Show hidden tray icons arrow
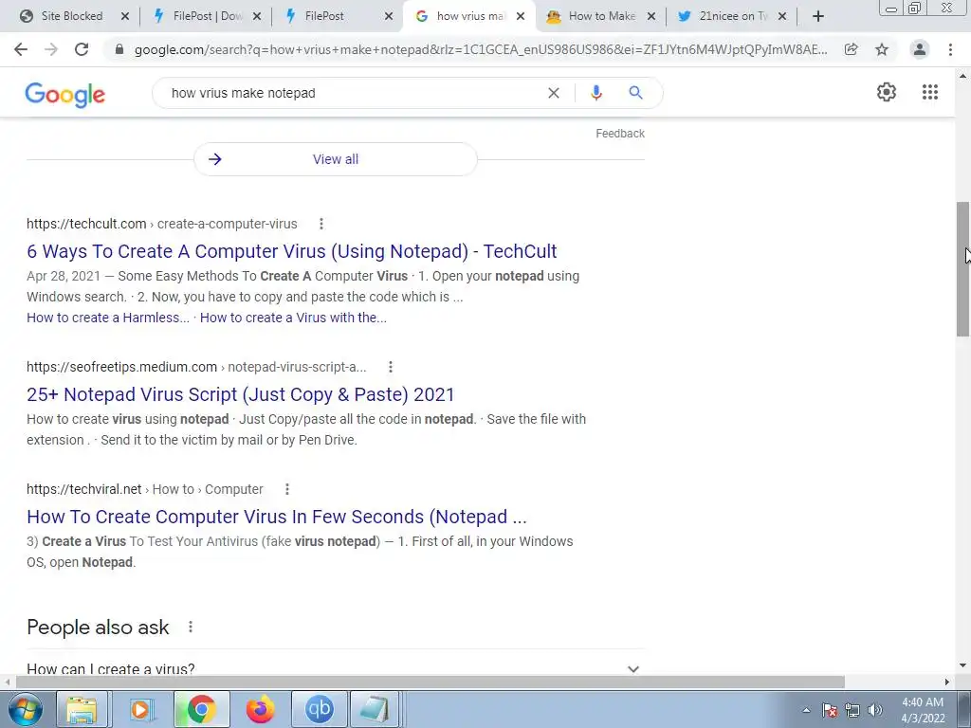The height and width of the screenshot is (728, 971). 806,710
